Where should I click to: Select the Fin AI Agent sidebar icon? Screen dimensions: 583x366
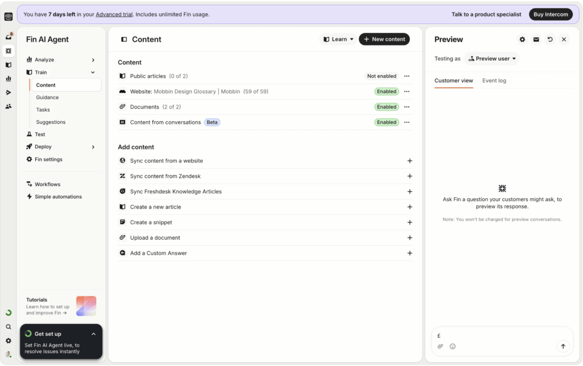[x=8, y=51]
